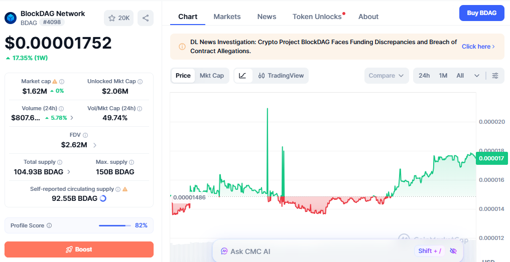Expand Total supply details chevron
The width and height of the screenshot is (510, 262).
click(x=69, y=172)
